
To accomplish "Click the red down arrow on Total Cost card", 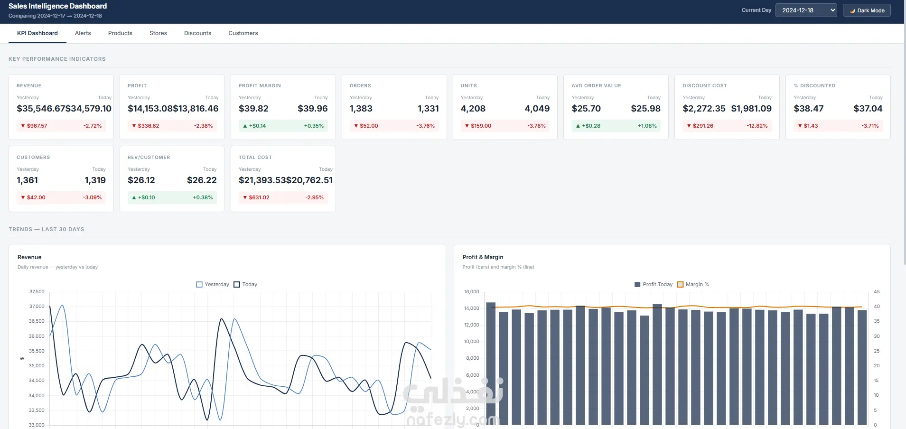I will click(245, 198).
